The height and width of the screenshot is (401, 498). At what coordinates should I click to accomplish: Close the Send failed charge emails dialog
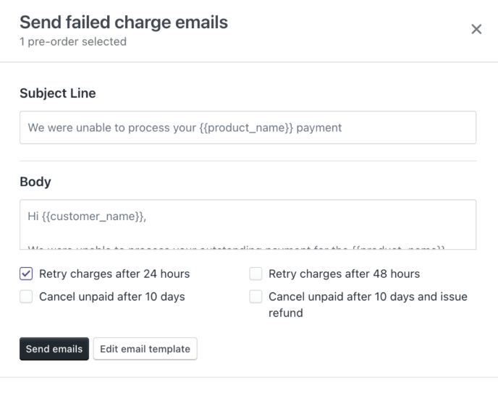coord(476,29)
